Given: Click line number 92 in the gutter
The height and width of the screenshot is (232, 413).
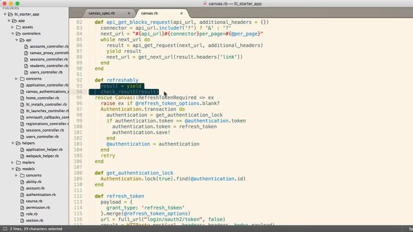Looking at the screenshot, I should (x=79, y=80).
